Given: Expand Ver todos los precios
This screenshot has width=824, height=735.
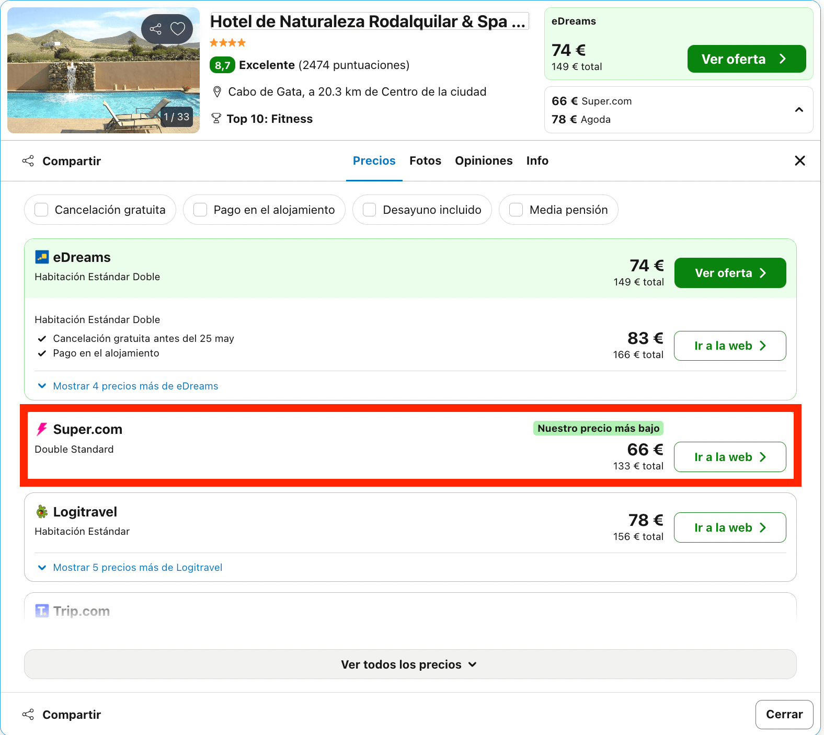Looking at the screenshot, I should (x=410, y=664).
